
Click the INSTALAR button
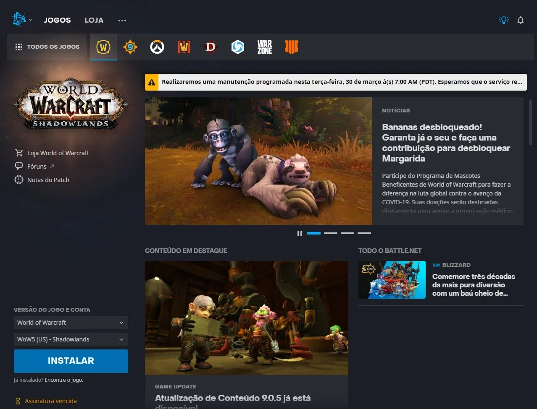71,361
